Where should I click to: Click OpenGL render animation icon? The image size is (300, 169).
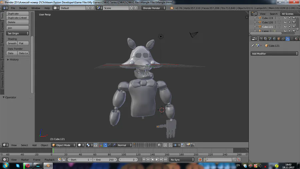(x=192, y=145)
